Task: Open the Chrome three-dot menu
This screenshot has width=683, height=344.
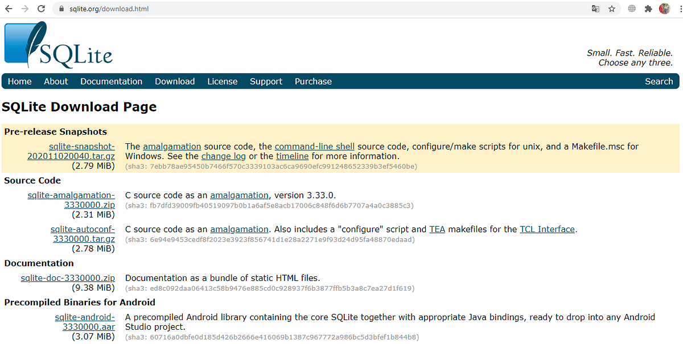Action: (679, 9)
